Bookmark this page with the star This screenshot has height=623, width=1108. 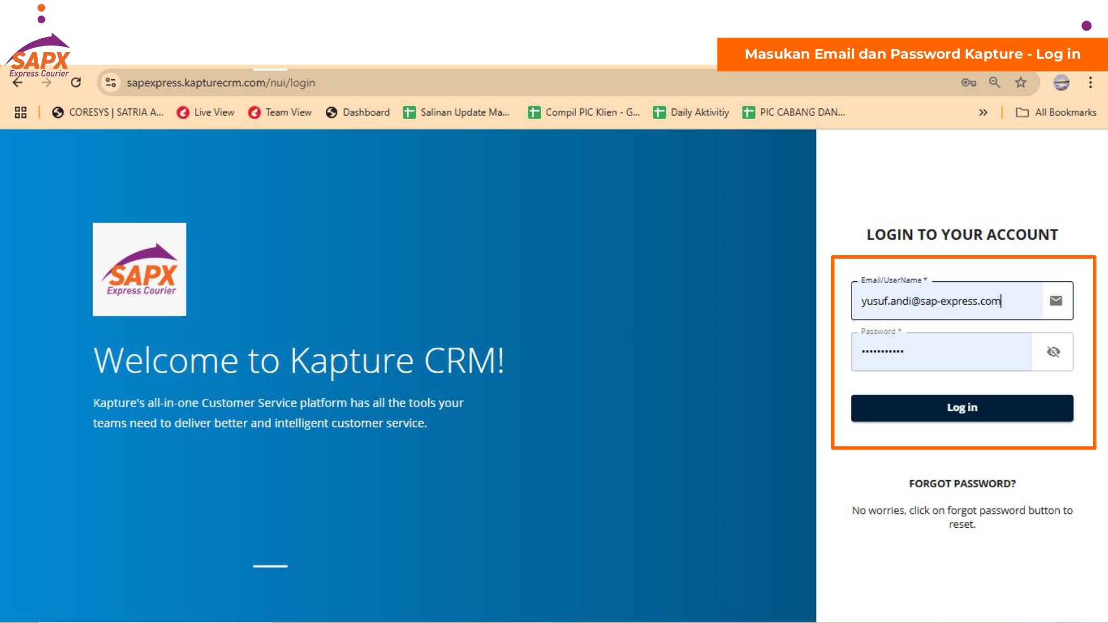[1021, 83]
